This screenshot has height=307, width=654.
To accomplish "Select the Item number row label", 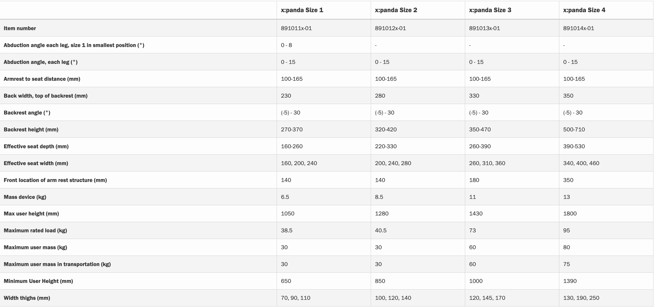I will click(20, 28).
